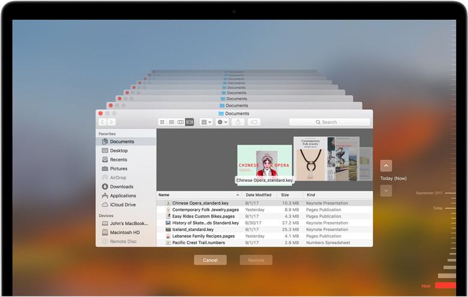This screenshot has width=468, height=297.
Task: Open Downloads in the sidebar
Action: [126, 186]
